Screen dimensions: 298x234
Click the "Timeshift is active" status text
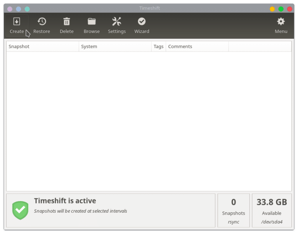[x=65, y=201]
